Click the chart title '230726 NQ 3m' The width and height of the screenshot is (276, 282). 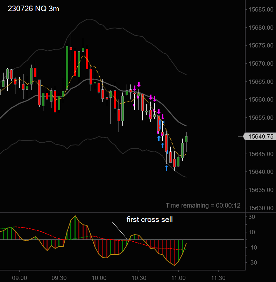[x=33, y=9]
